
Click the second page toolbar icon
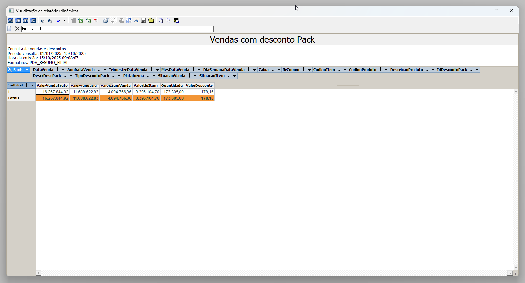(168, 20)
